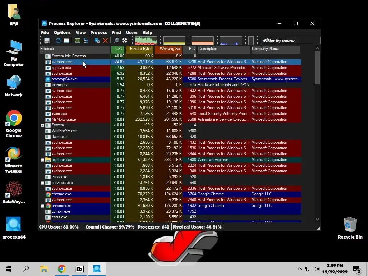Select svchost.exe with PID 4288
Image resolution: width=368 pixels, height=276 pixels.
click(170, 73)
